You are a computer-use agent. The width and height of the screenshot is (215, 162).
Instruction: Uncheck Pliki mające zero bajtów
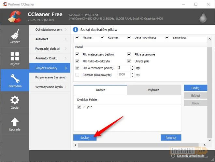78,54
